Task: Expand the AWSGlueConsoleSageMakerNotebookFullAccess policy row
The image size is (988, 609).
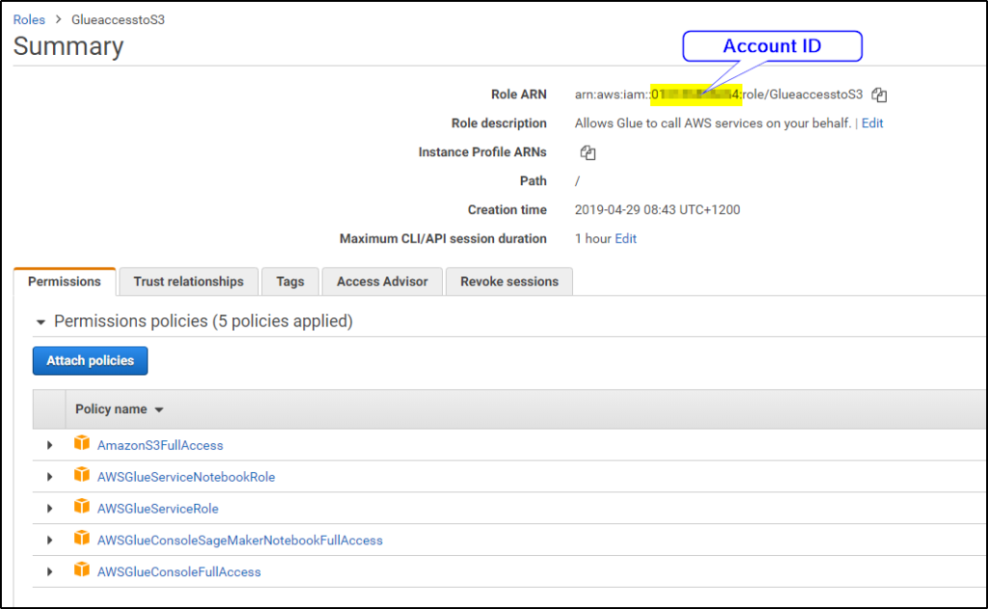Action: [x=50, y=540]
